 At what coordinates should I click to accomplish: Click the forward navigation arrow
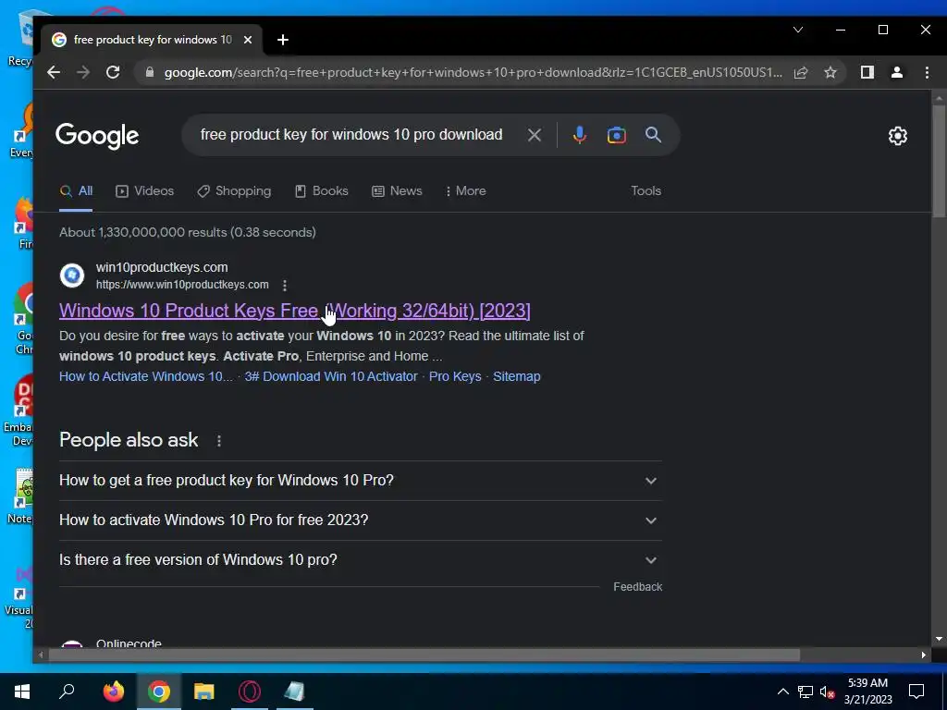coord(82,72)
